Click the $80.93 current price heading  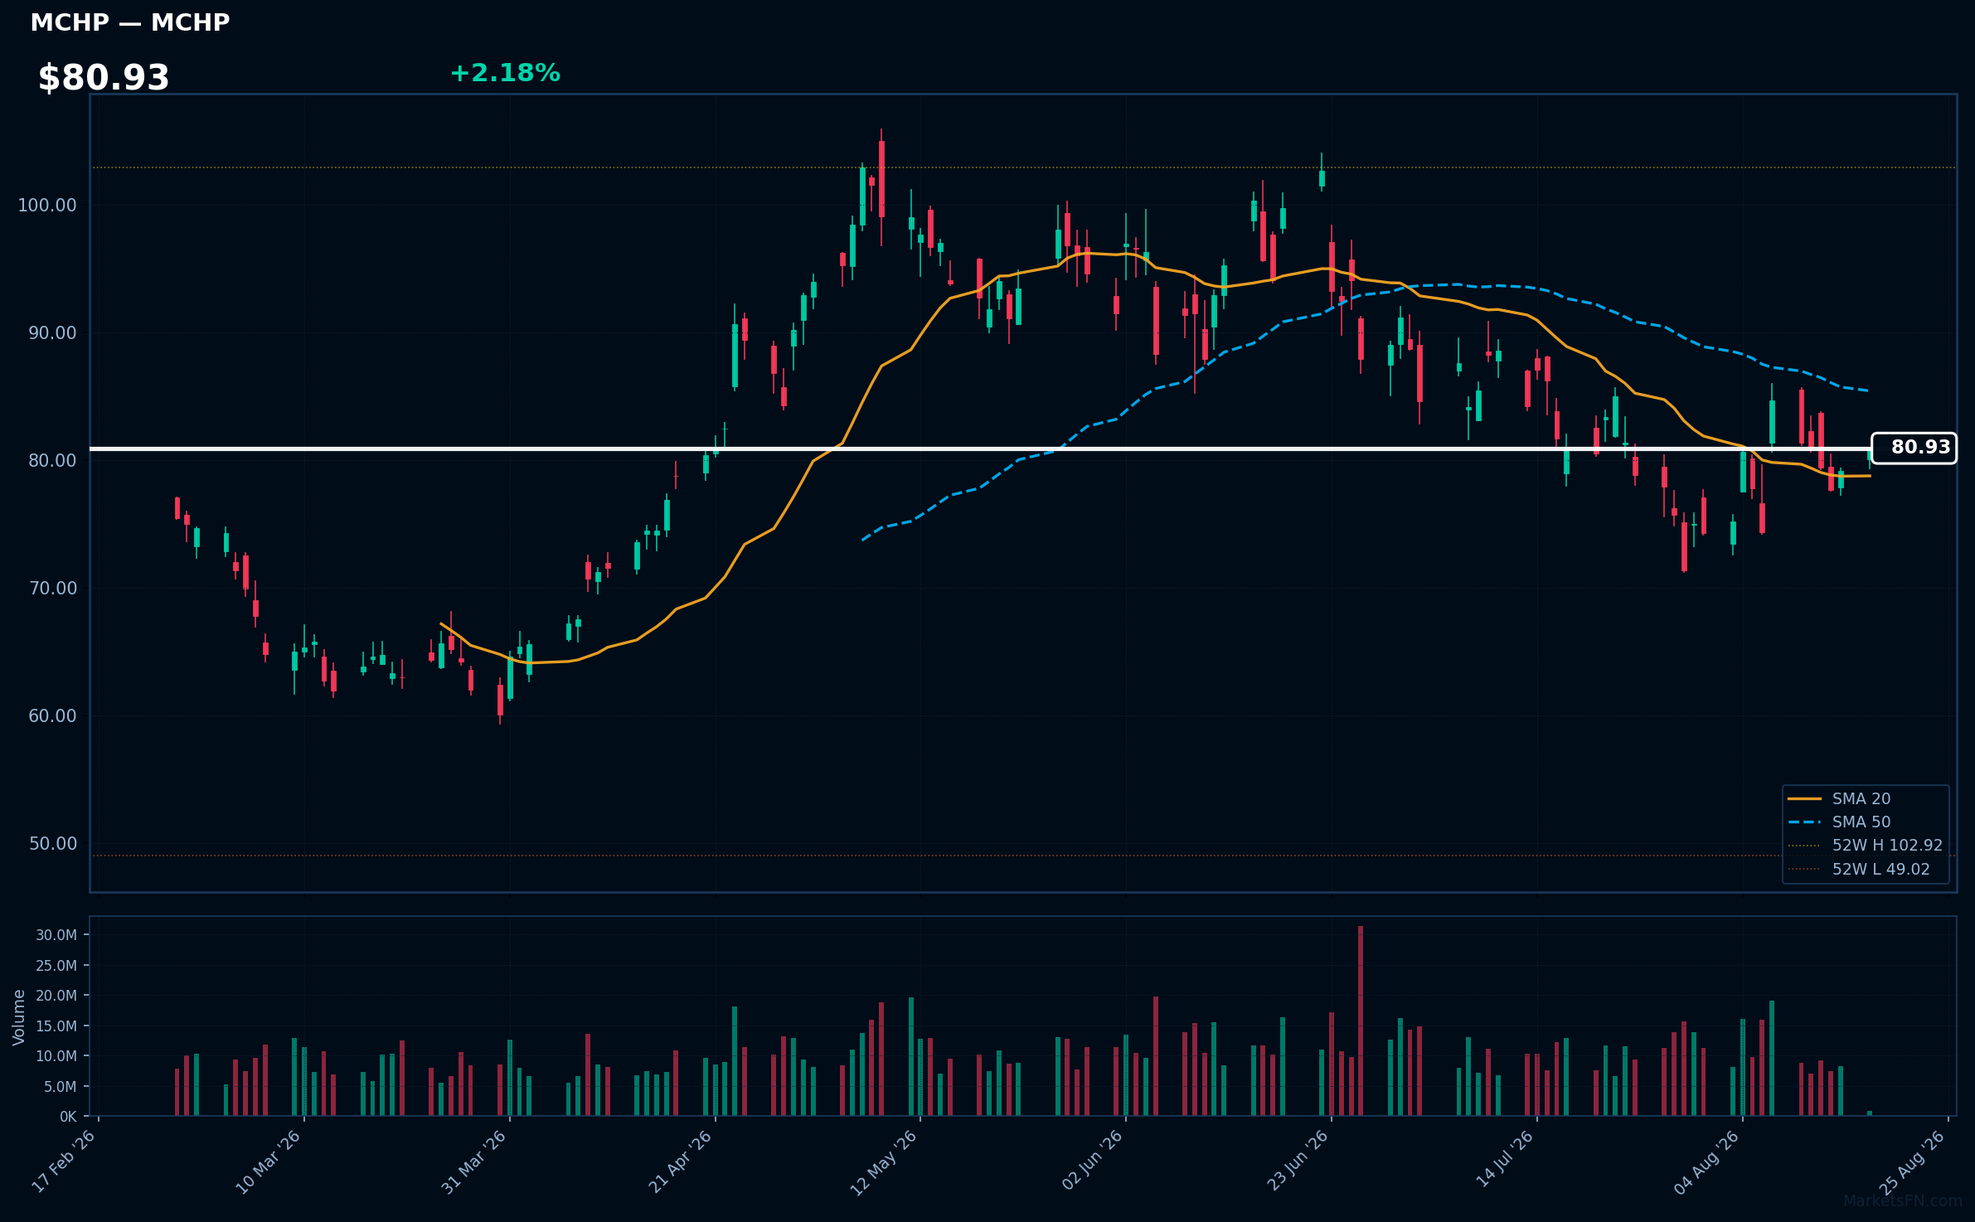104,78
